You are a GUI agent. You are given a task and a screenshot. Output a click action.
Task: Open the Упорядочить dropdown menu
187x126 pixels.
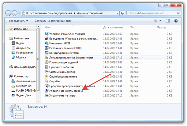click(x=18, y=21)
